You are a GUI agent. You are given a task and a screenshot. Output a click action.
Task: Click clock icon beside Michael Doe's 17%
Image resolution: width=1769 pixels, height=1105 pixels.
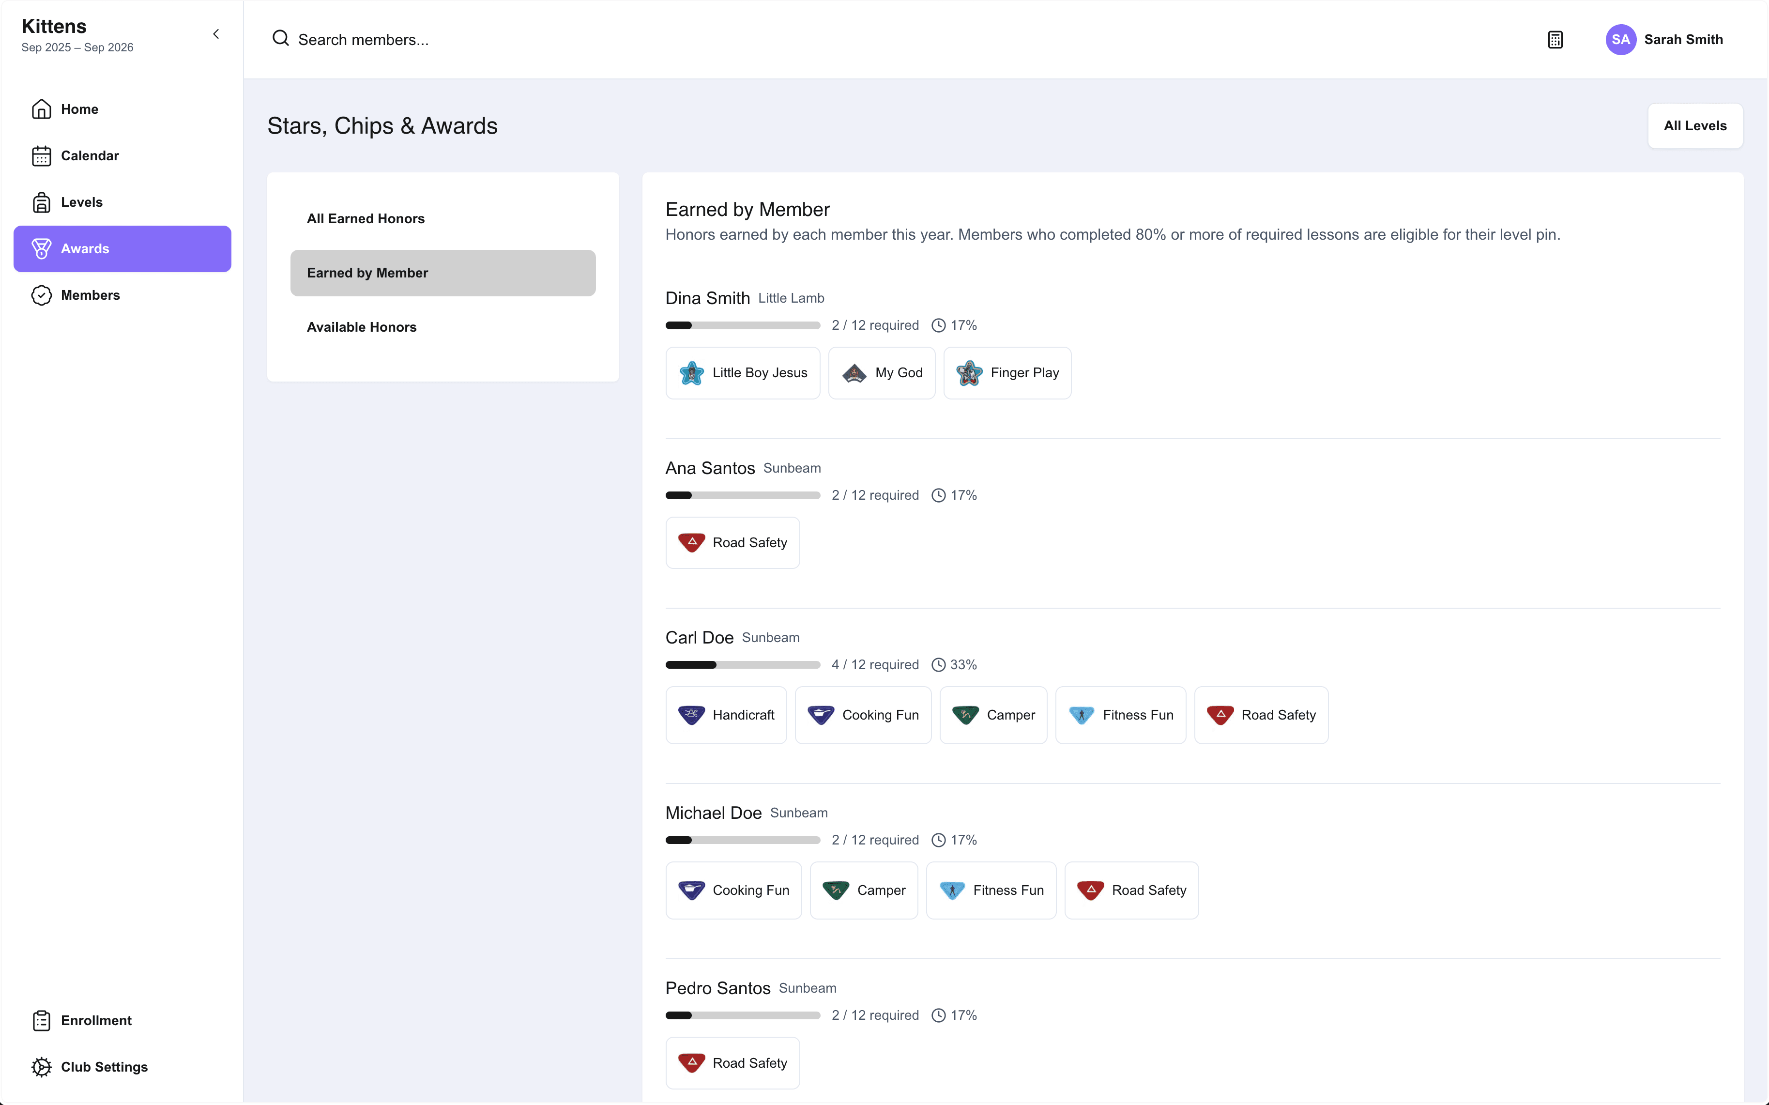[x=938, y=841]
